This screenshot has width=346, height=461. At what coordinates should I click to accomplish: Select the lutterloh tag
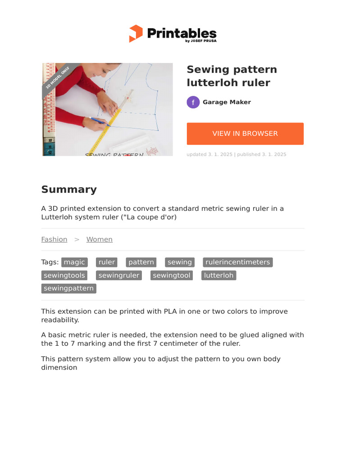[x=219, y=275]
